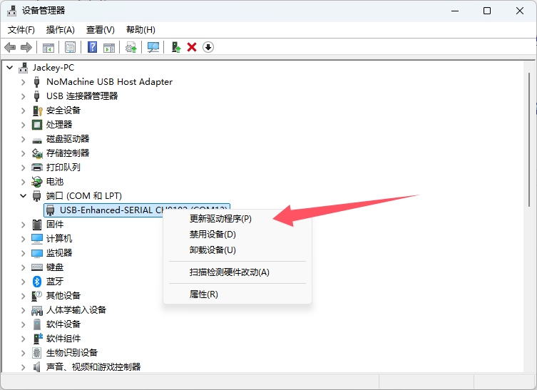Open the 查看(V) menu

click(100, 29)
